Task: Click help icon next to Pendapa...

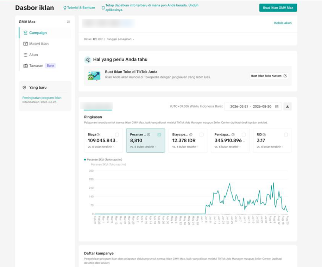Action: (233, 135)
